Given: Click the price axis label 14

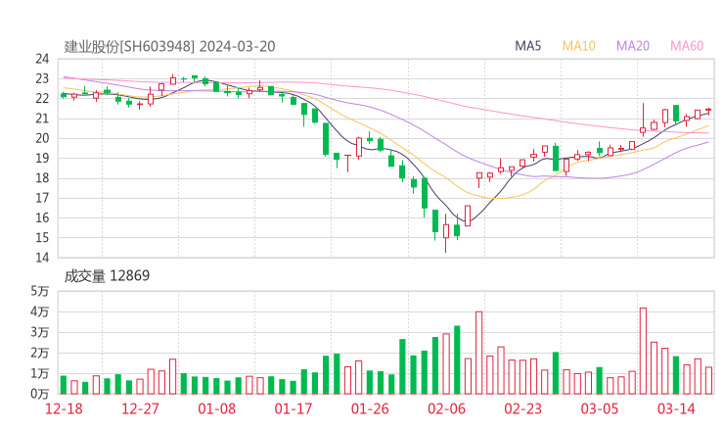Looking at the screenshot, I should [42, 258].
